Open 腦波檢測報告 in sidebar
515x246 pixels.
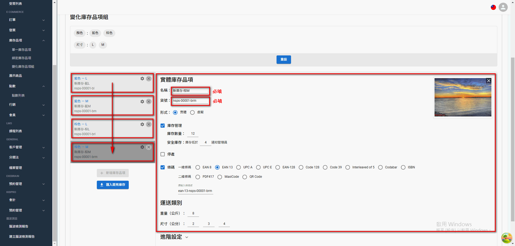click(19, 226)
